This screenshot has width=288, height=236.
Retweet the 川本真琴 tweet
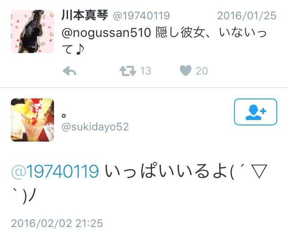pos(128,71)
